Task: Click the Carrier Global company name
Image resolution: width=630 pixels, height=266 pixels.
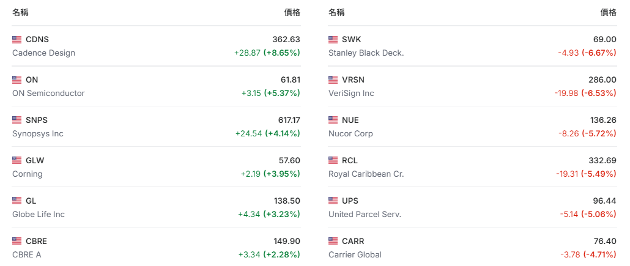Action: 355,255
